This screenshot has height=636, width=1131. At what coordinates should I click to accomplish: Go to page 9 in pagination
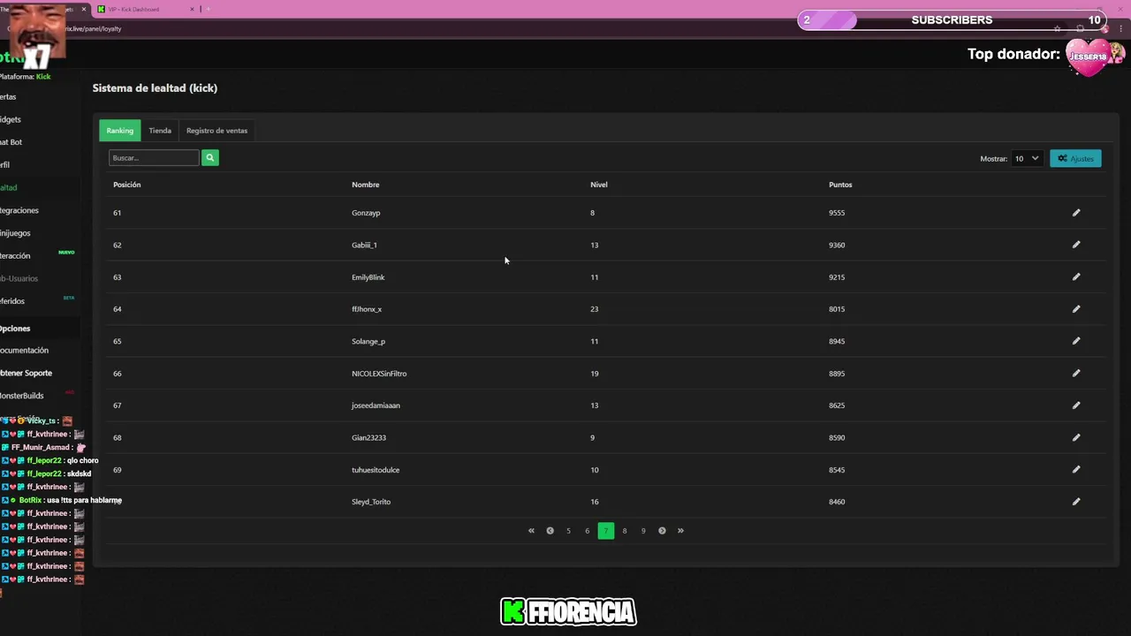tap(643, 531)
